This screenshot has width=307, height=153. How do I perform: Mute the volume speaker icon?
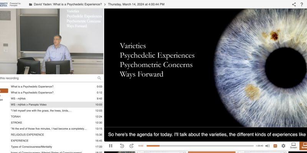pos(267,146)
